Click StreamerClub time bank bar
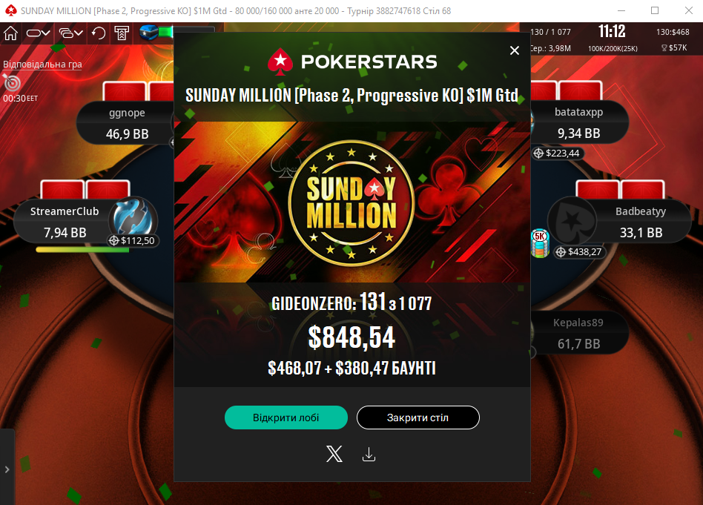Viewport: 703px width, 505px height. click(82, 250)
